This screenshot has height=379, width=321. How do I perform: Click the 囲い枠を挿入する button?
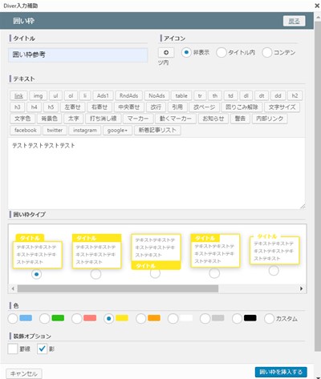pos(281,372)
